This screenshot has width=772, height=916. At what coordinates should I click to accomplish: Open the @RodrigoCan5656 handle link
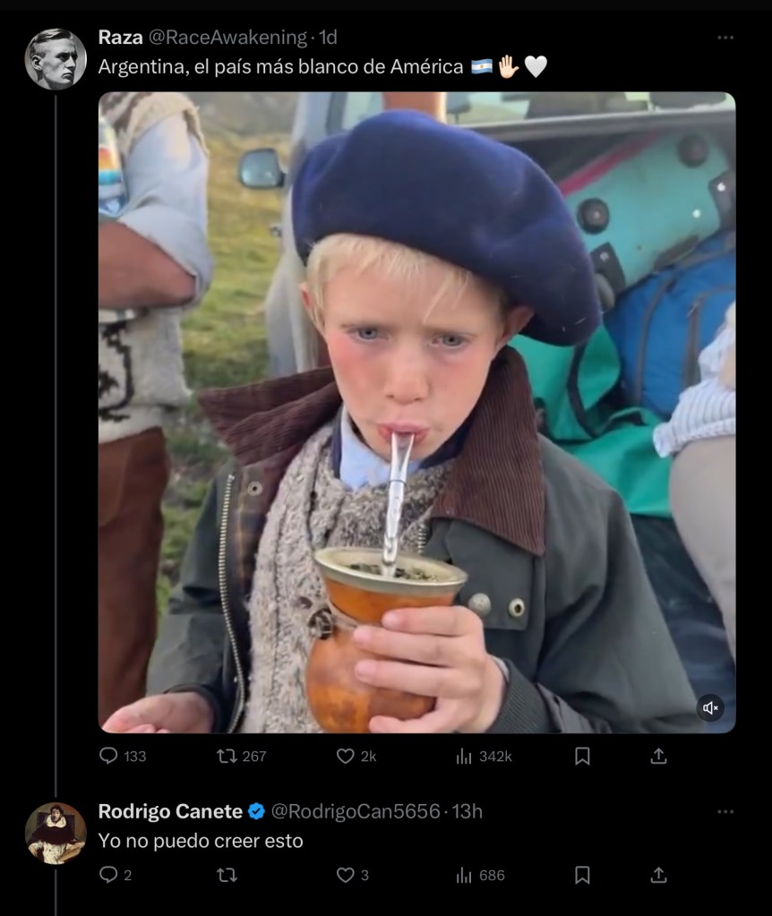tap(356, 811)
